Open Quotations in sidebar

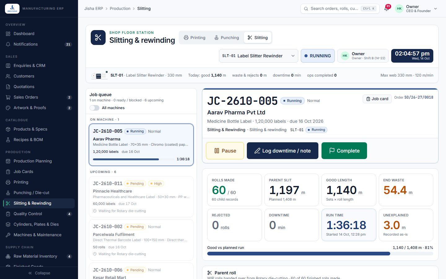point(39,86)
